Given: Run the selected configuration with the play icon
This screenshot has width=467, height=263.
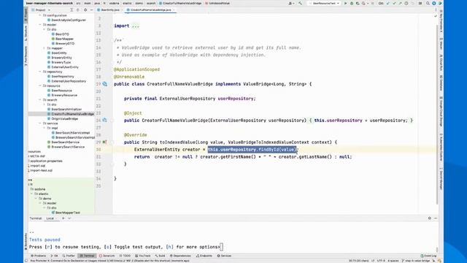Looking at the screenshot, I should (x=345, y=3).
